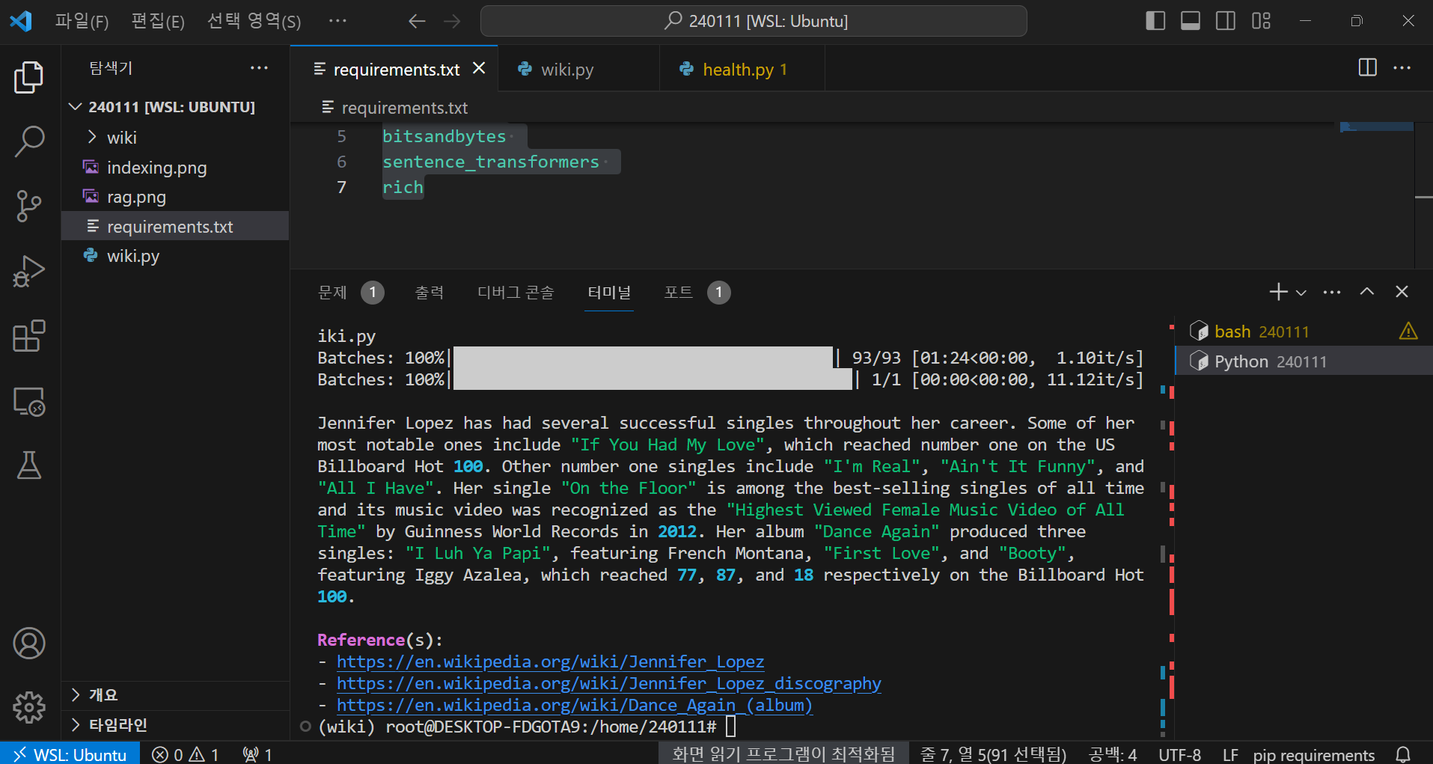The image size is (1433, 764).
Task: Go forward with navigation arrow
Action: [x=452, y=21]
